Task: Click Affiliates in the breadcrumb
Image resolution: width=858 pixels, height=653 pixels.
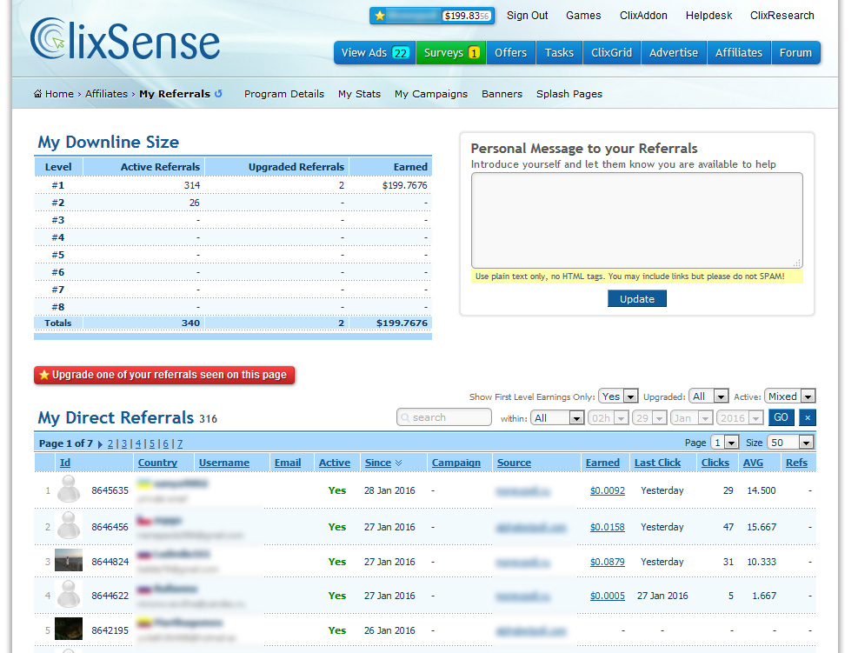Action: click(106, 94)
